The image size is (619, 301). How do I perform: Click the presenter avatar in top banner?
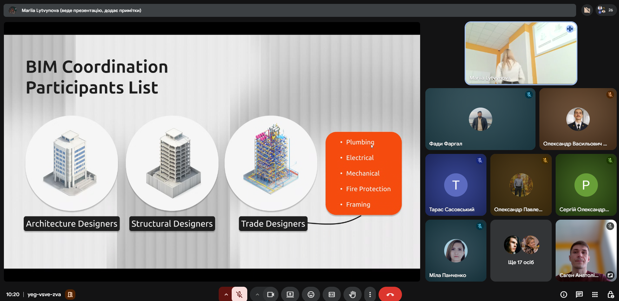(x=13, y=10)
